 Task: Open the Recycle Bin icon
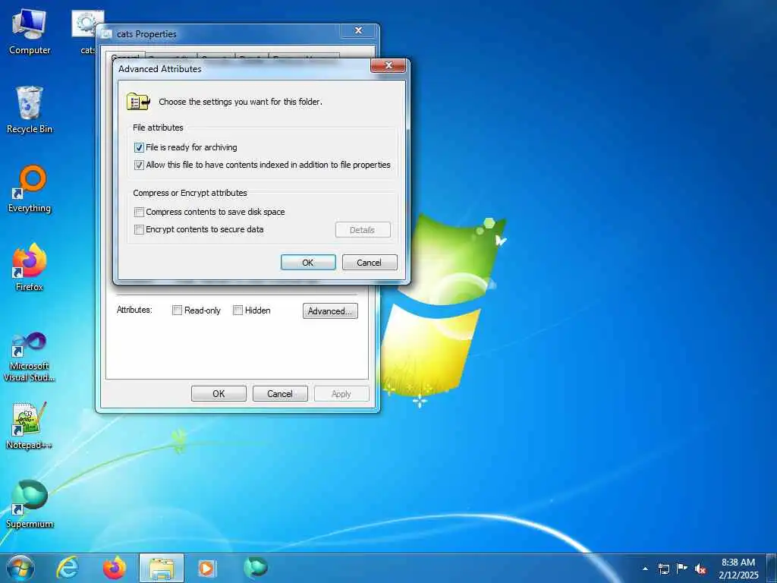(x=30, y=110)
